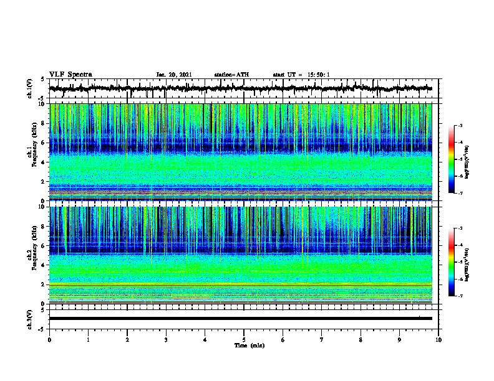Click the "VLF Spectra" plot title

pos(70,75)
